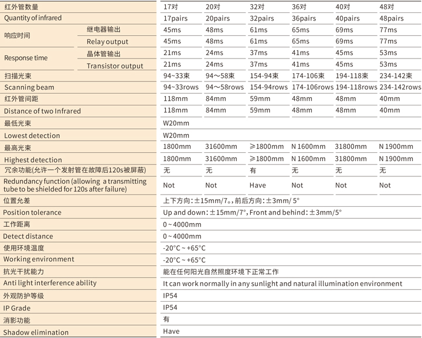Select the '40pairs' cell

(x=348, y=19)
